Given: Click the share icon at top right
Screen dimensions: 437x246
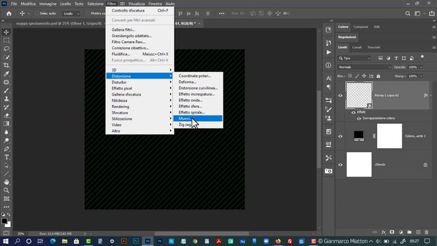Looking at the screenshot, I should click(x=432, y=14).
